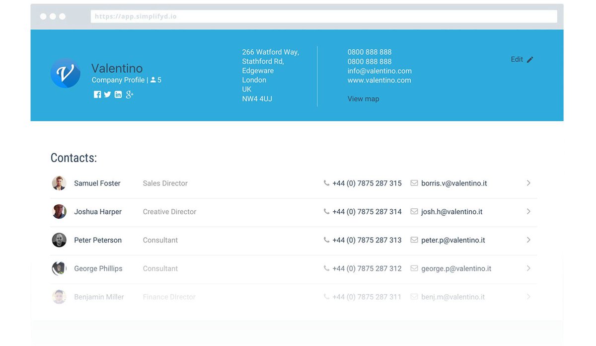The height and width of the screenshot is (346, 596).
Task: Expand Peter Peterson row chevron
Action: point(528,240)
